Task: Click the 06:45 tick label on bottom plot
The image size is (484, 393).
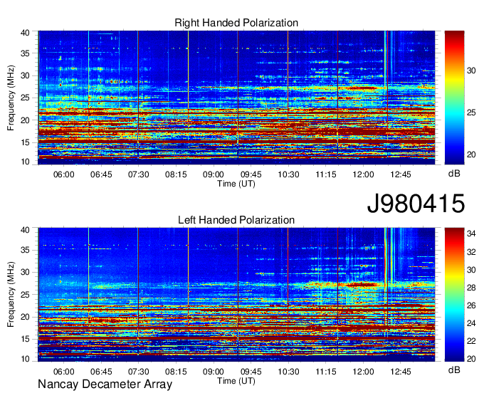Action: 101,372
